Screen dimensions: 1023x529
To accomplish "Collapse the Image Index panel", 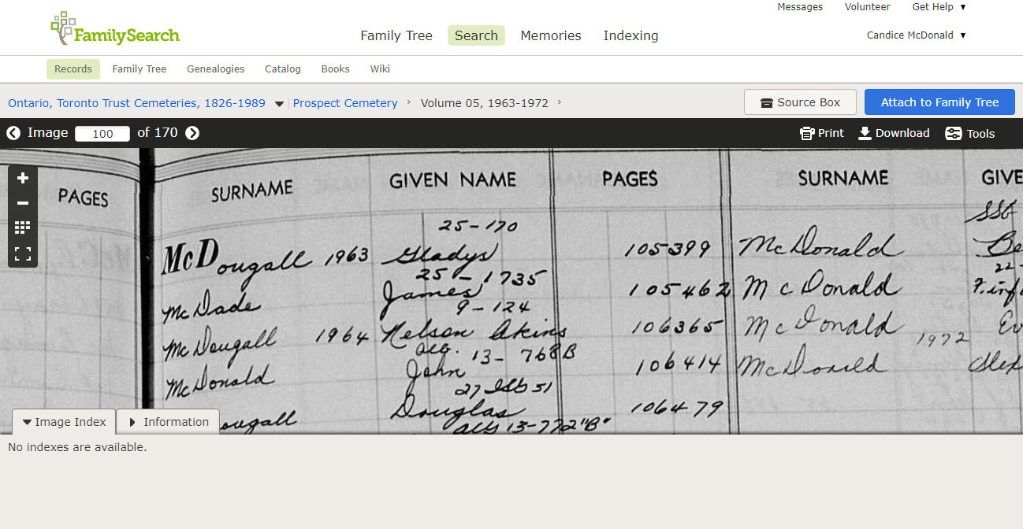I will click(64, 422).
